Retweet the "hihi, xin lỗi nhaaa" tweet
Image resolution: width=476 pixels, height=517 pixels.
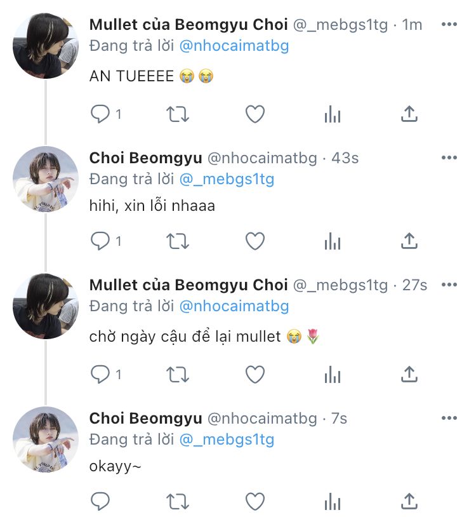(177, 241)
